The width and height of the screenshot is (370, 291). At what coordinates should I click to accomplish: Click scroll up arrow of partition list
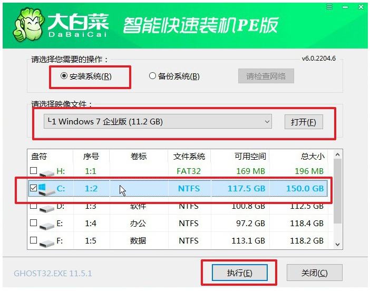[337, 154]
